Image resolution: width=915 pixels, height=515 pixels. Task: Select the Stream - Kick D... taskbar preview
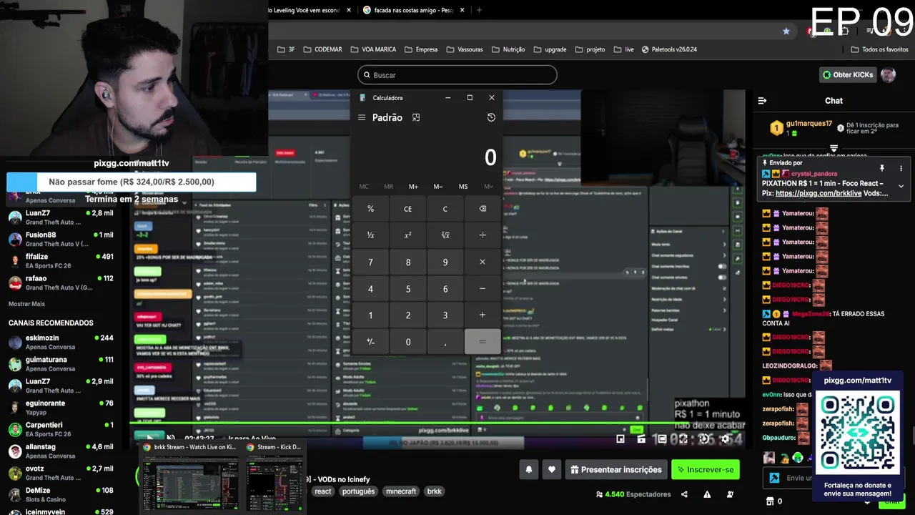(x=274, y=476)
